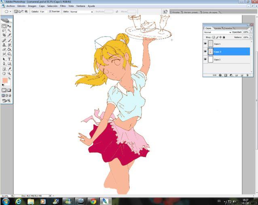Toggle lock image pixels brush icon
This screenshot has width=258, height=205.
point(217,37)
